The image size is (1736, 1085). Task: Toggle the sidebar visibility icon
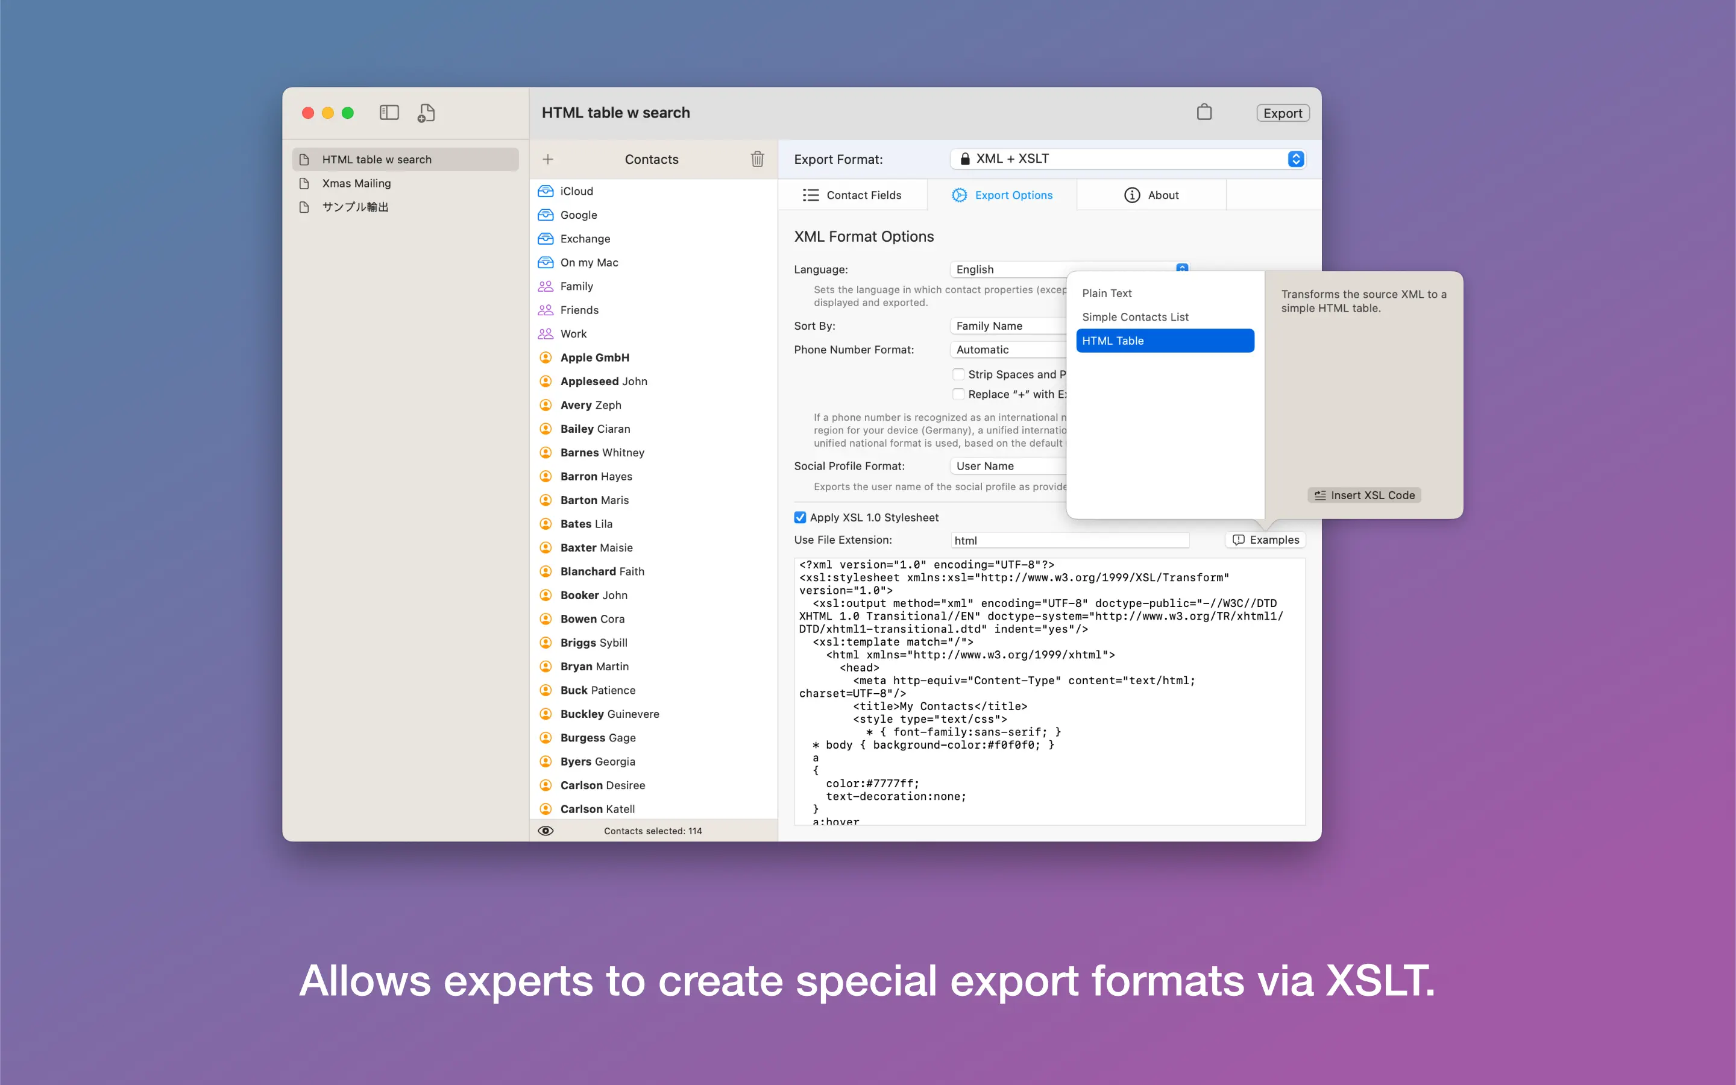click(x=389, y=113)
